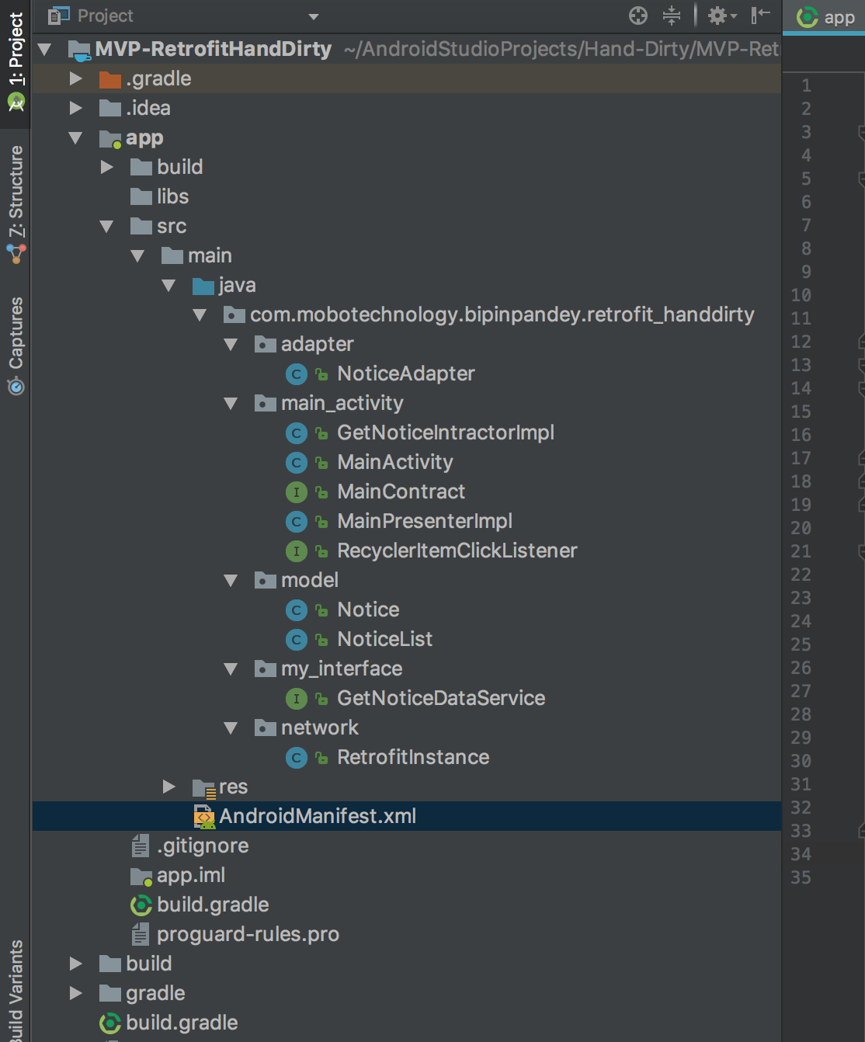Select the RetrofitInstance class
Viewport: 865px width, 1042px height.
(413, 757)
